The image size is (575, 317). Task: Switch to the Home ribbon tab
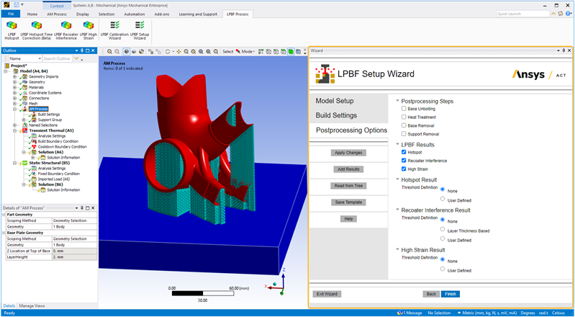click(32, 14)
